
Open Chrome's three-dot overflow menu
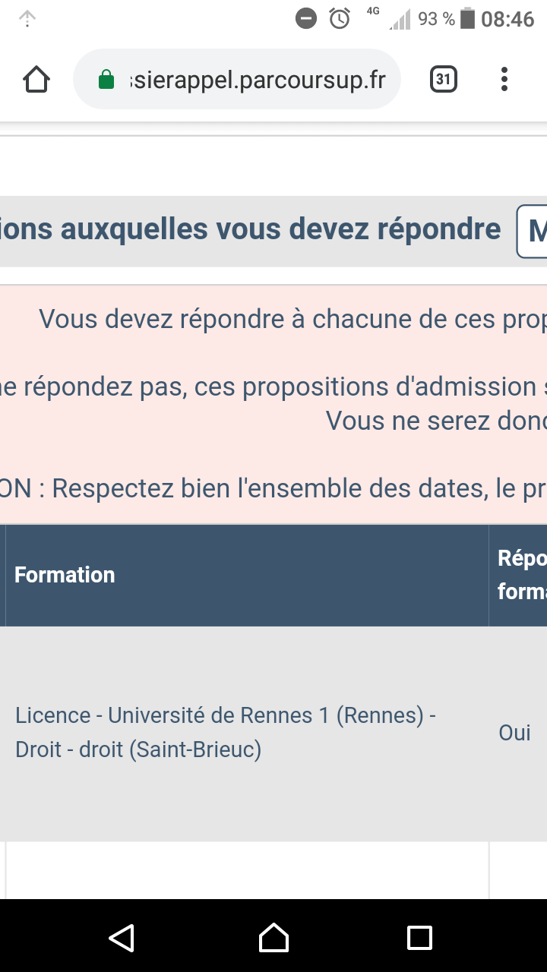(x=504, y=79)
